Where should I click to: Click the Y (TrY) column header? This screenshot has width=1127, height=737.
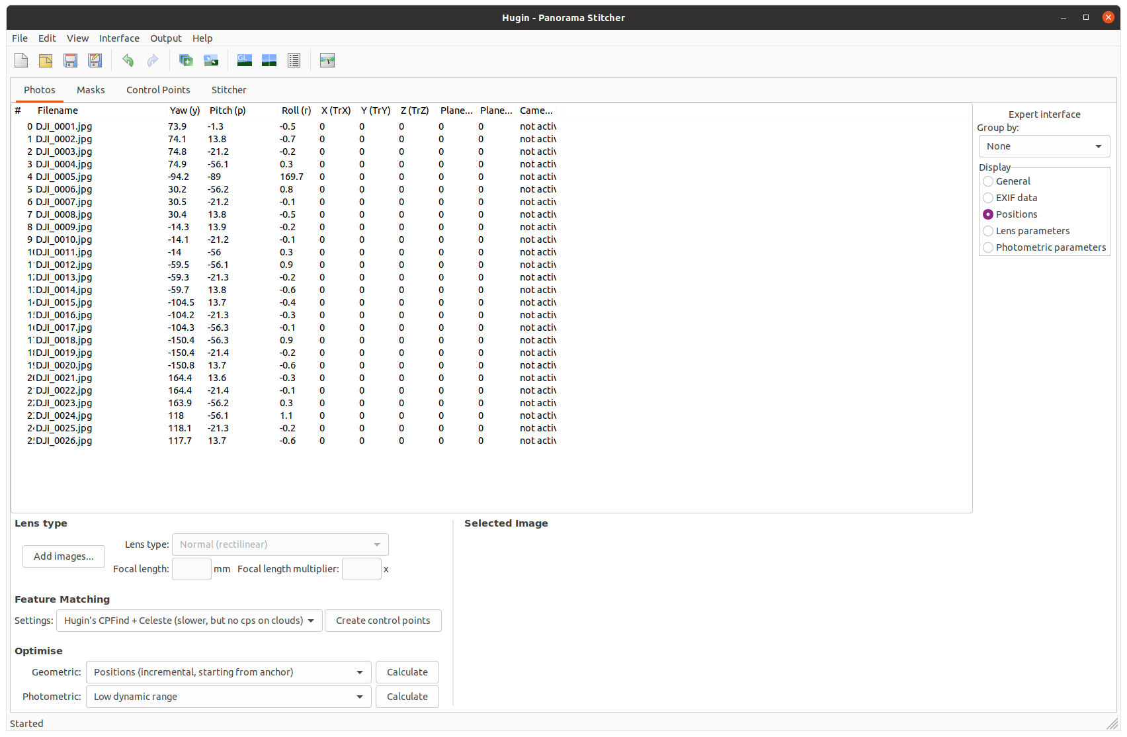click(x=376, y=110)
